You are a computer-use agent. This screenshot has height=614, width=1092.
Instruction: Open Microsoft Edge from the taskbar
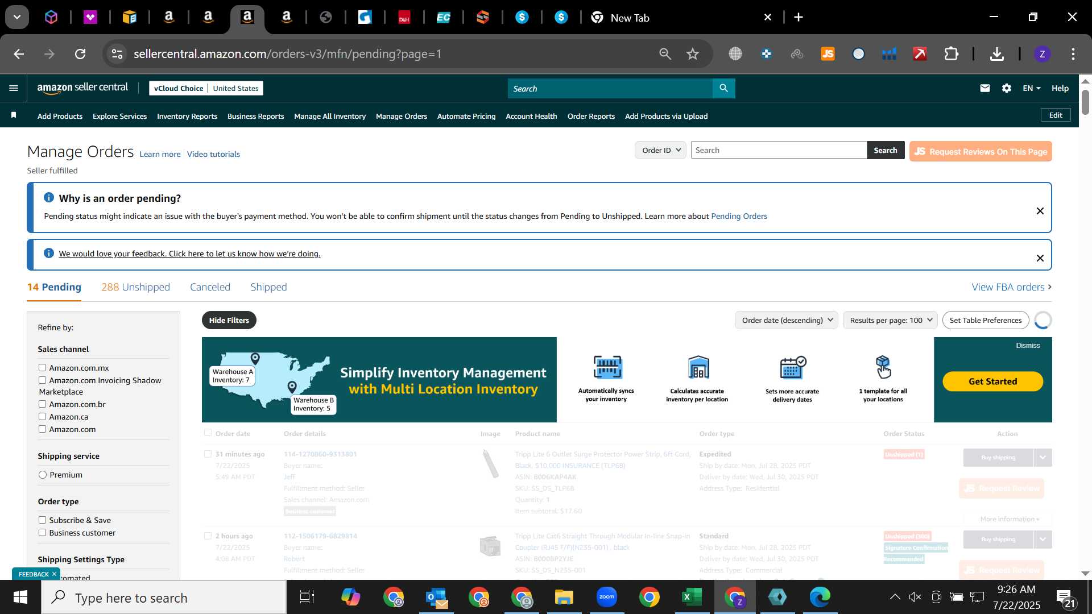[x=820, y=597]
